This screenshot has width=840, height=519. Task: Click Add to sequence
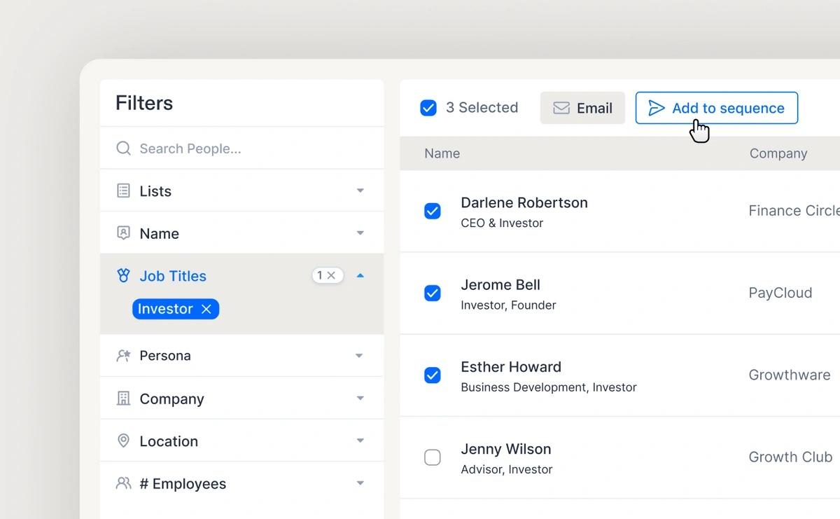point(716,108)
